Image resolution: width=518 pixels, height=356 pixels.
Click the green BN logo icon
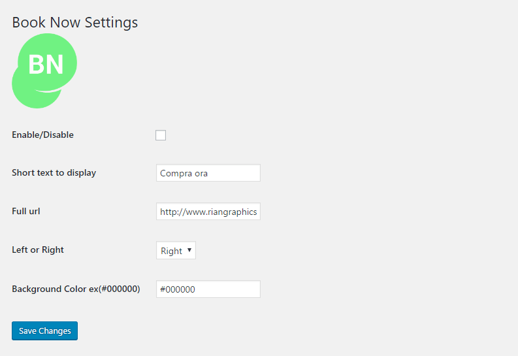[44, 71]
